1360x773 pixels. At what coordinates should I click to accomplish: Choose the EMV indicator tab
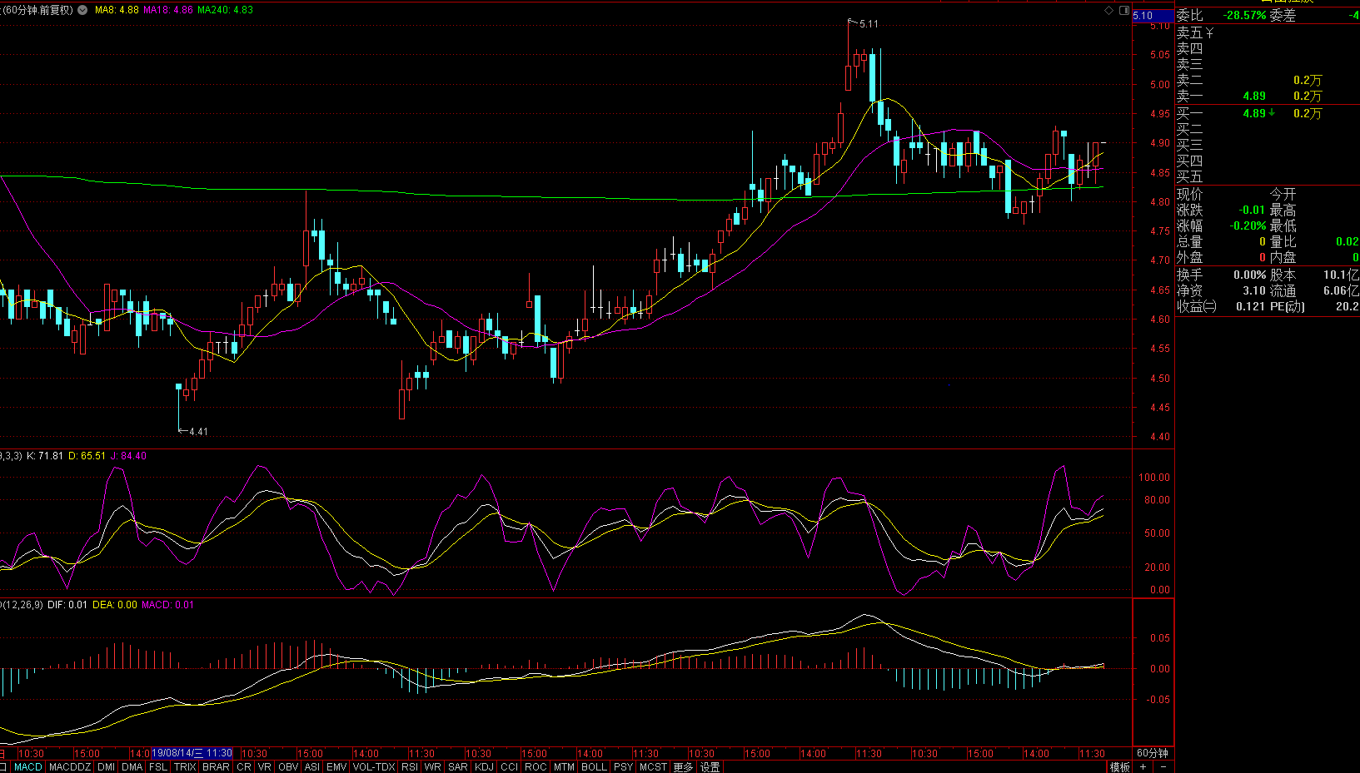point(336,767)
